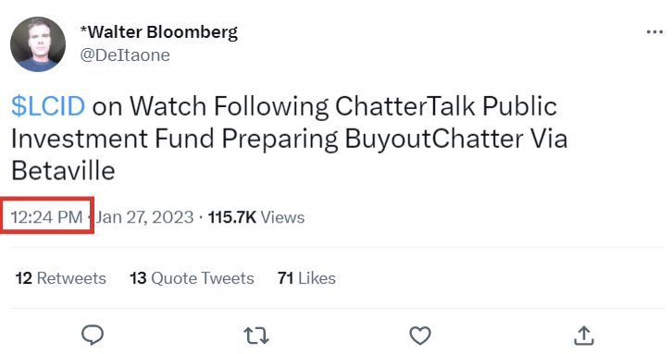Open the reply speech bubble icon
Image resolution: width=672 pixels, height=354 pixels.
click(x=93, y=336)
